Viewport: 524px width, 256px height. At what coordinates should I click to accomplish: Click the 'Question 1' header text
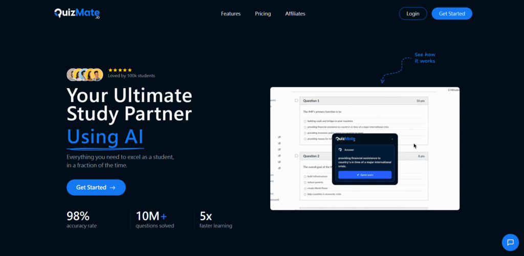(311, 100)
